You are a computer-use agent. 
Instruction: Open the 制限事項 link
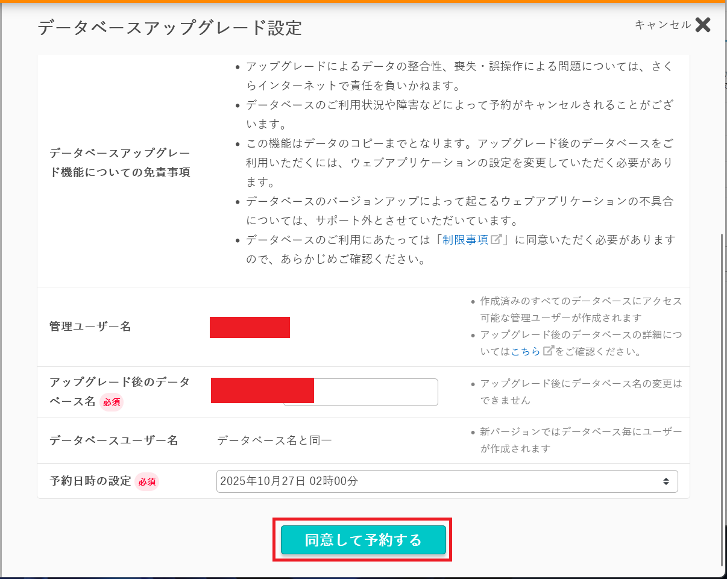(465, 240)
